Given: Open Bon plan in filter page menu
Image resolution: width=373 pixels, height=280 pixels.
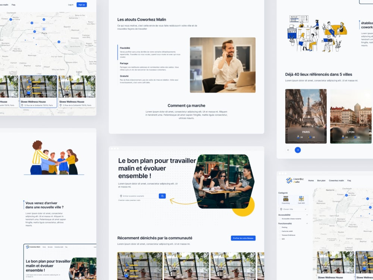Looking at the screenshot, I should coord(321,180).
